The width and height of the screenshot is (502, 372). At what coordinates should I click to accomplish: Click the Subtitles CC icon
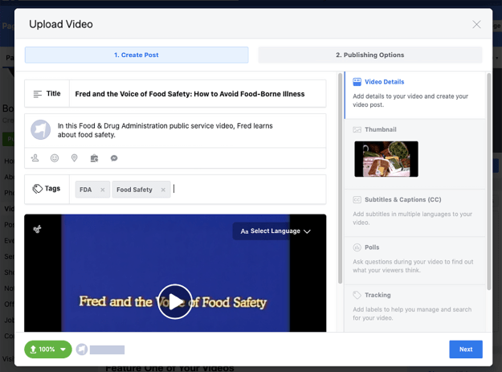coord(357,200)
